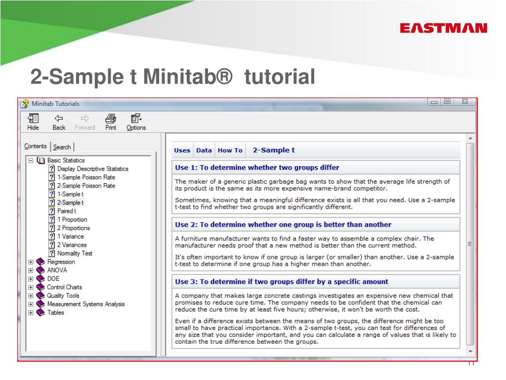Open the 2 Variances topic

point(72,244)
